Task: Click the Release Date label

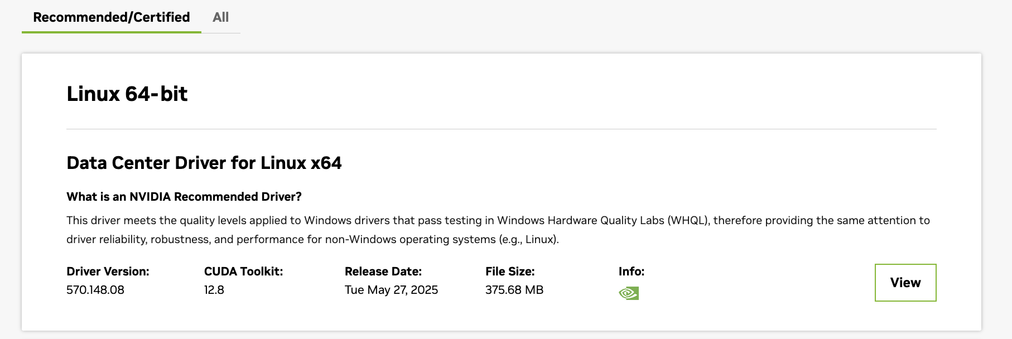Action: [383, 272]
